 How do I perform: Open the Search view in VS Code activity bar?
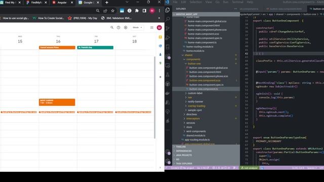(168, 19)
